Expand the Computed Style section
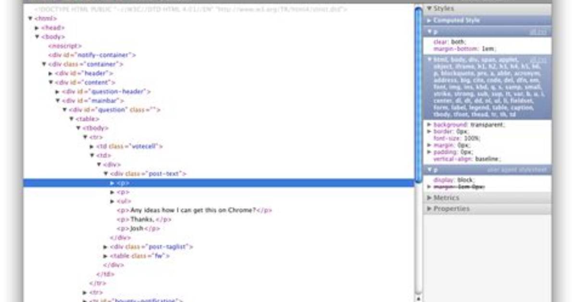This screenshot has width=575, height=302. click(429, 20)
